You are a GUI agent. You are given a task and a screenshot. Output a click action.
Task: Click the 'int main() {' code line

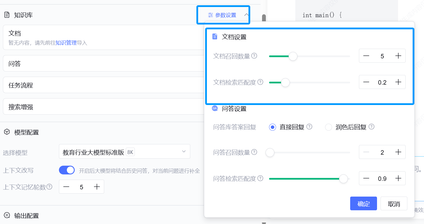(x=322, y=15)
